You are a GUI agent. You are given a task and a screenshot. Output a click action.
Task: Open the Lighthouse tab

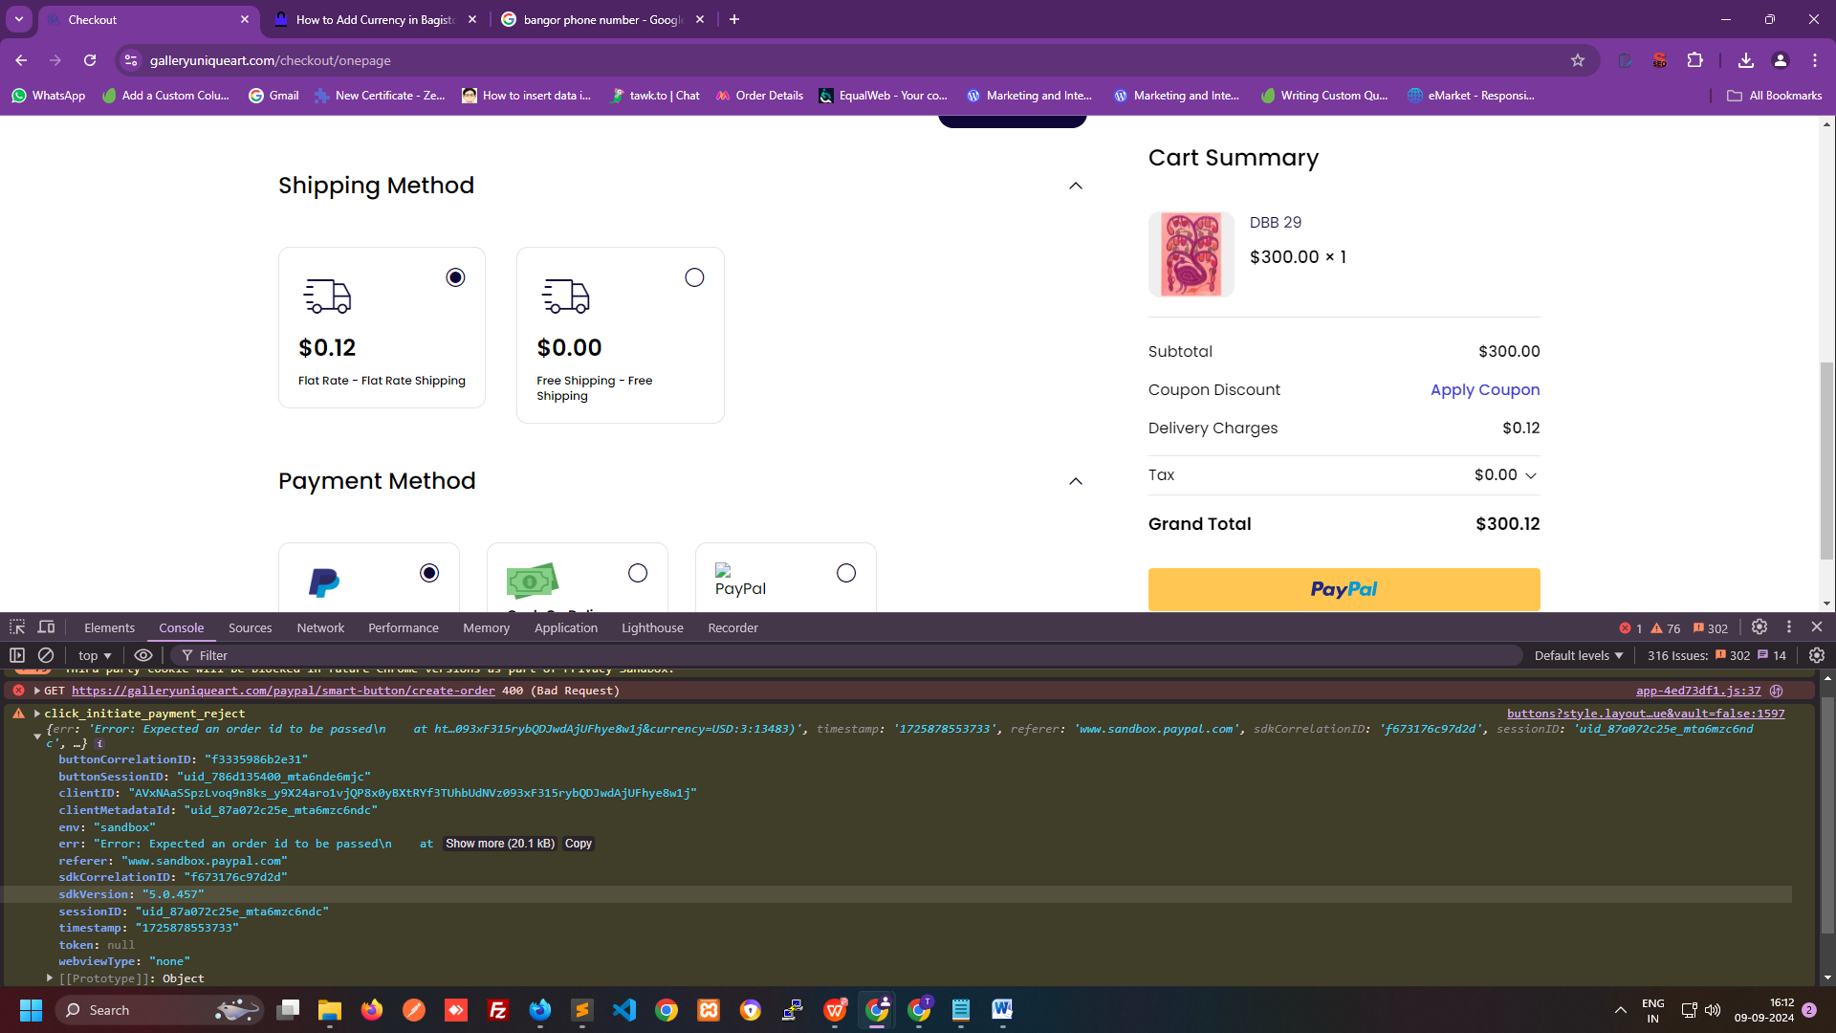pos(652,627)
